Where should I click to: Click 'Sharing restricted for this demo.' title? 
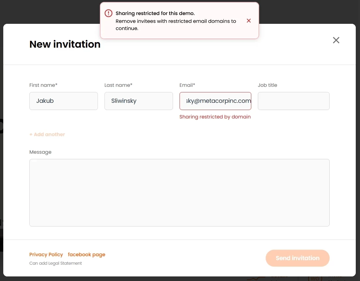[155, 13]
